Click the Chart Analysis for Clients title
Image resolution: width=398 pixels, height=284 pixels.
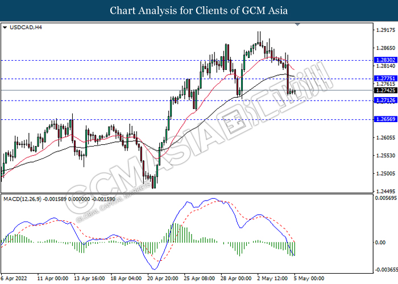199,10
